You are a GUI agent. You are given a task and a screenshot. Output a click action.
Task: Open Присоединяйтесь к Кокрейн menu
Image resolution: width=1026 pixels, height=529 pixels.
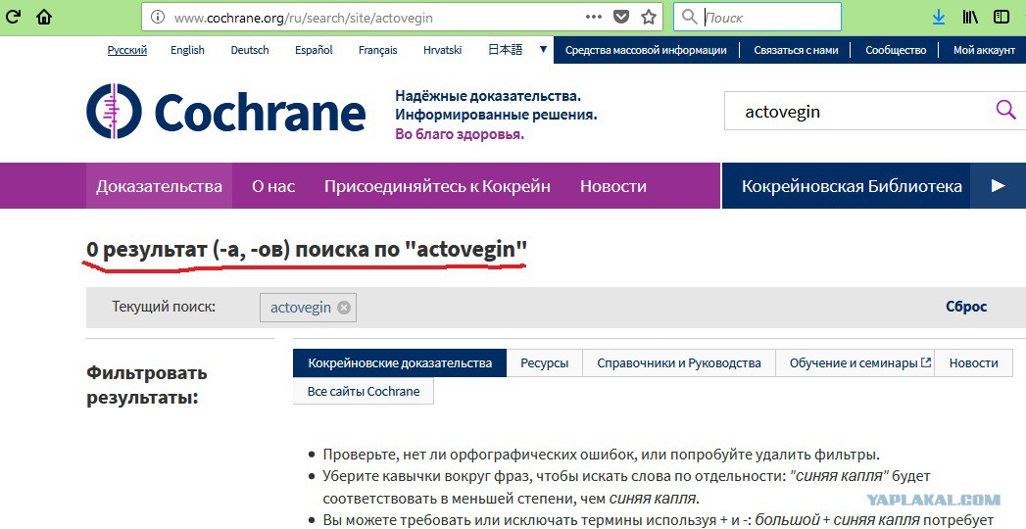437,186
